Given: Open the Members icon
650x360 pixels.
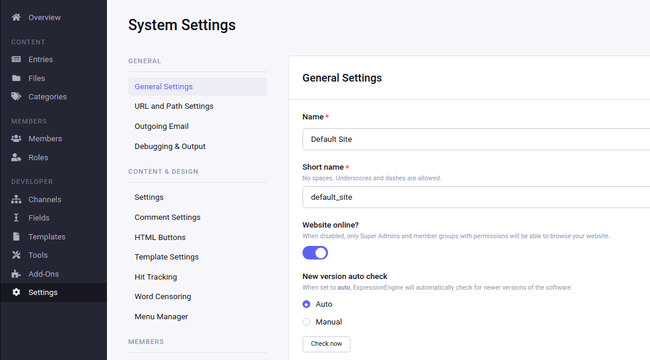Looking at the screenshot, I should 16,138.
